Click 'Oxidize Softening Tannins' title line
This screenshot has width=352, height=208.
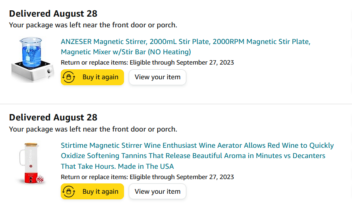click(x=193, y=156)
